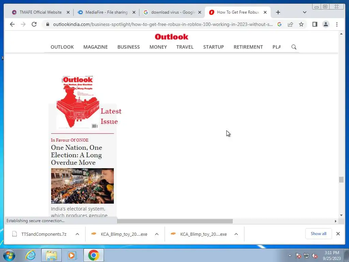
Task: Click the address bar URL field
Action: click(x=163, y=24)
